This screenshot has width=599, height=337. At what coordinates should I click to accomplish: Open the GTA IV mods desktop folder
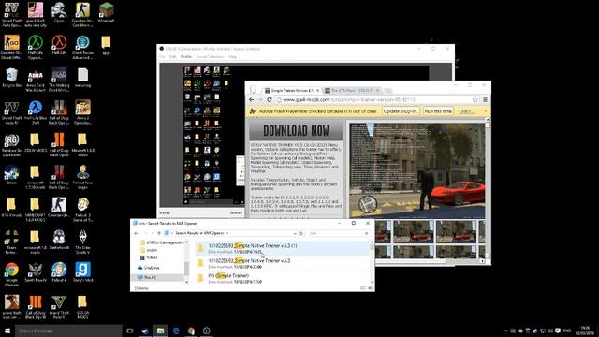pyautogui.click(x=36, y=142)
